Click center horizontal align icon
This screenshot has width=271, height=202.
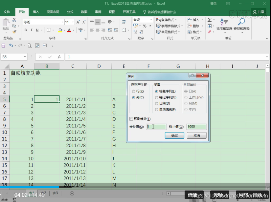98,30
